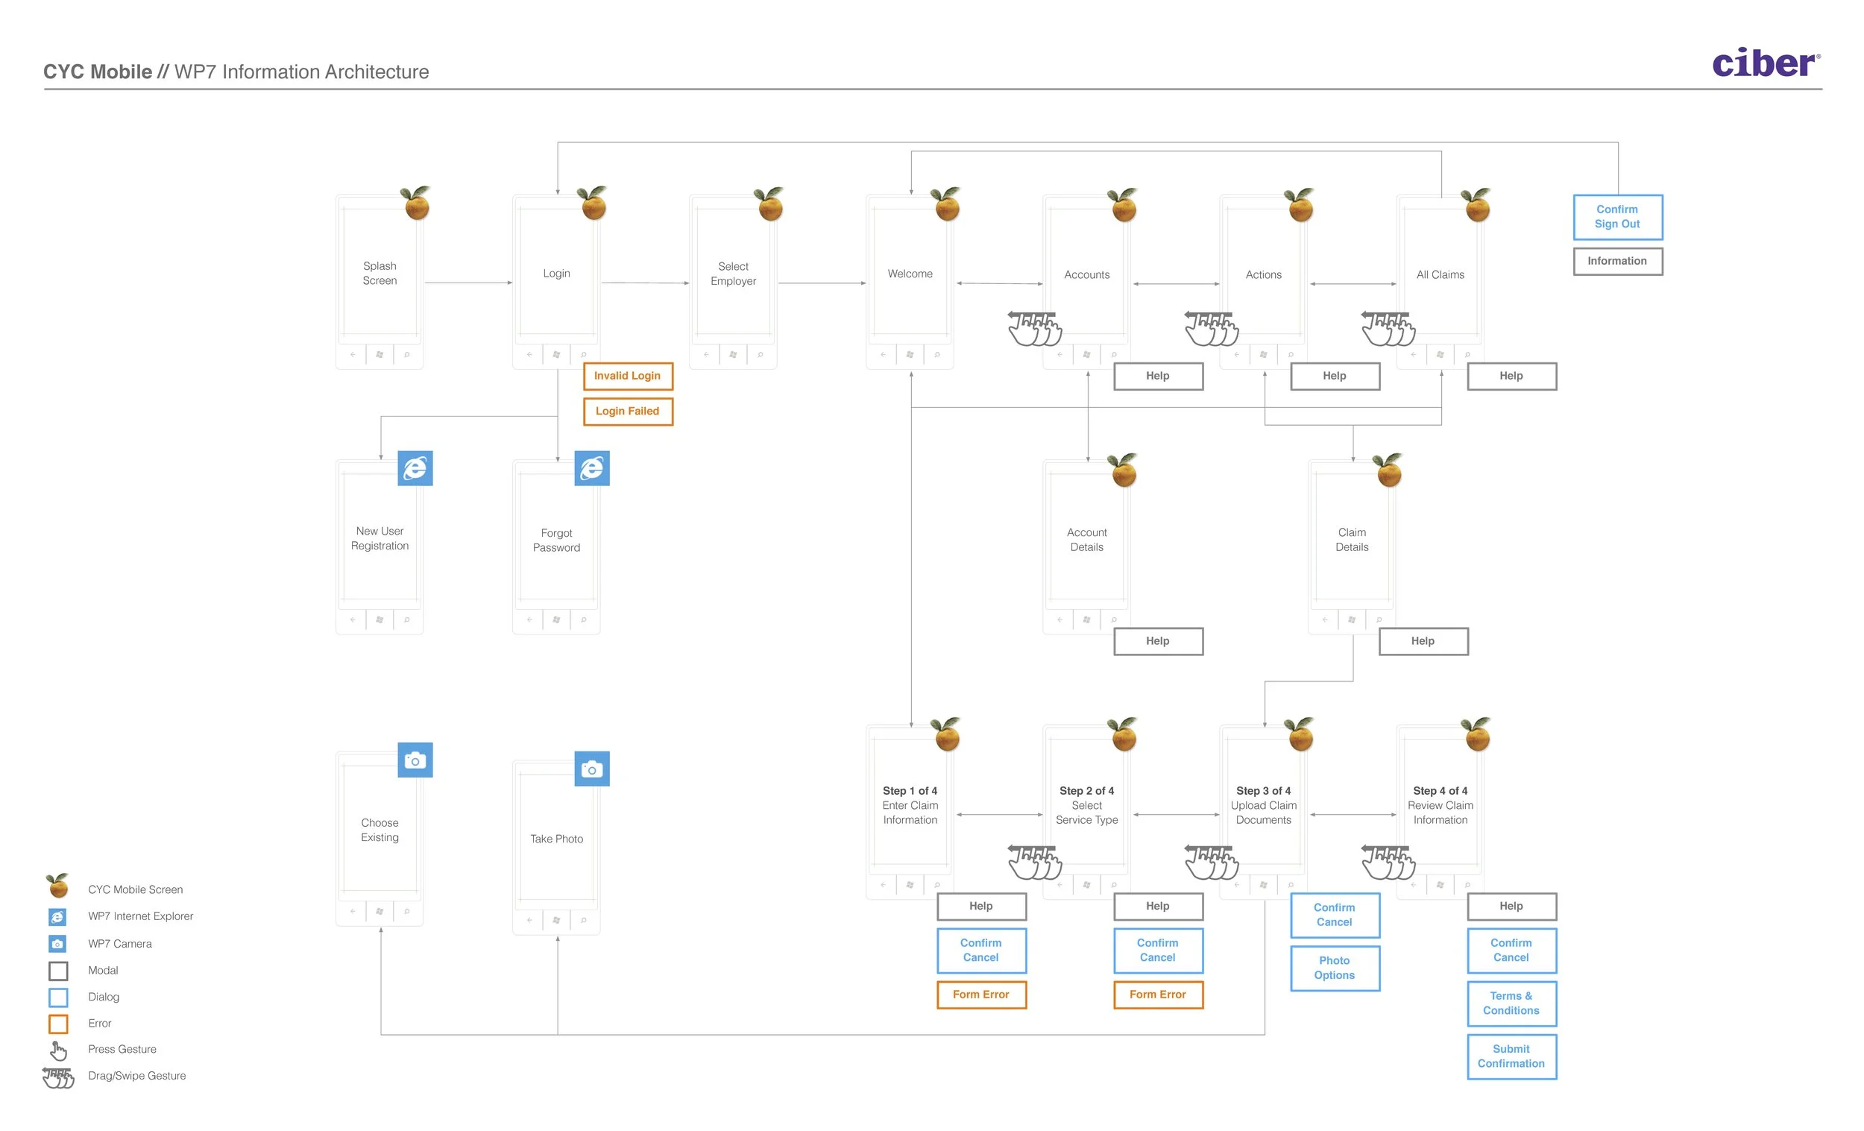The image size is (1864, 1131).
Task: Click swipe gesture icon between Welcome and Accounts
Action: coord(1034,328)
